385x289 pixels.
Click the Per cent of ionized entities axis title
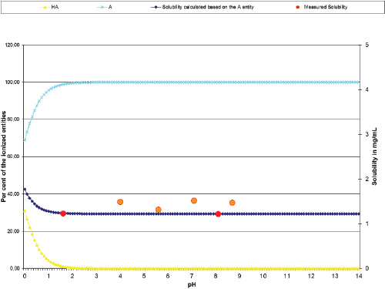click(4, 156)
